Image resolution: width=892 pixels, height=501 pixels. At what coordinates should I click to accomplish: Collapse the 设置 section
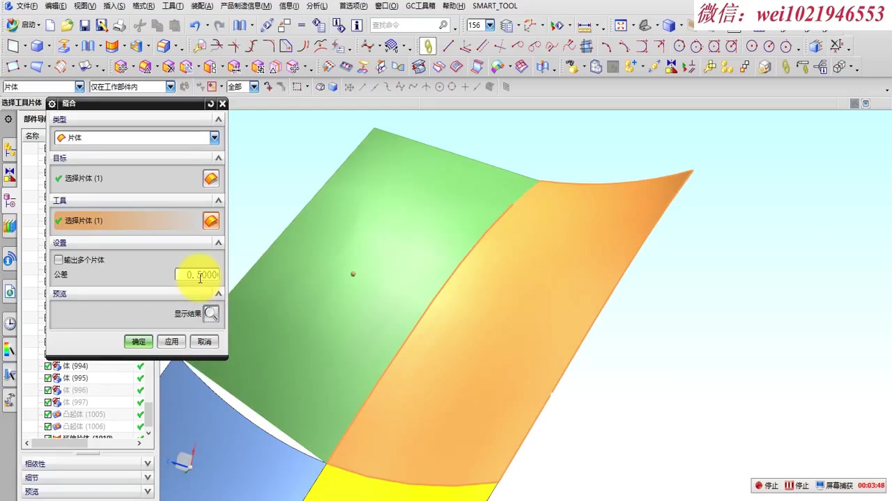click(x=218, y=243)
